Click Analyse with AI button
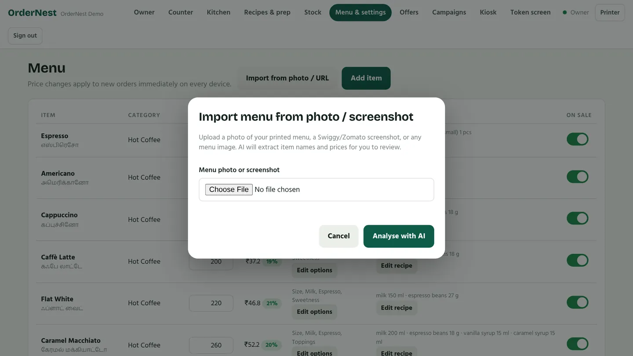 (x=399, y=236)
